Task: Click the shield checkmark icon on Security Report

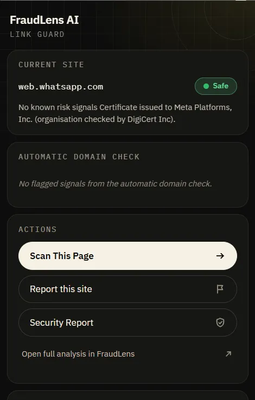Action: 220,322
